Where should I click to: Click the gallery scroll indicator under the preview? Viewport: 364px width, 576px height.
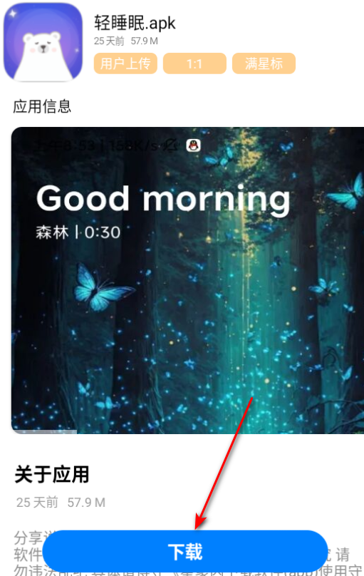pyautogui.click(x=44, y=432)
